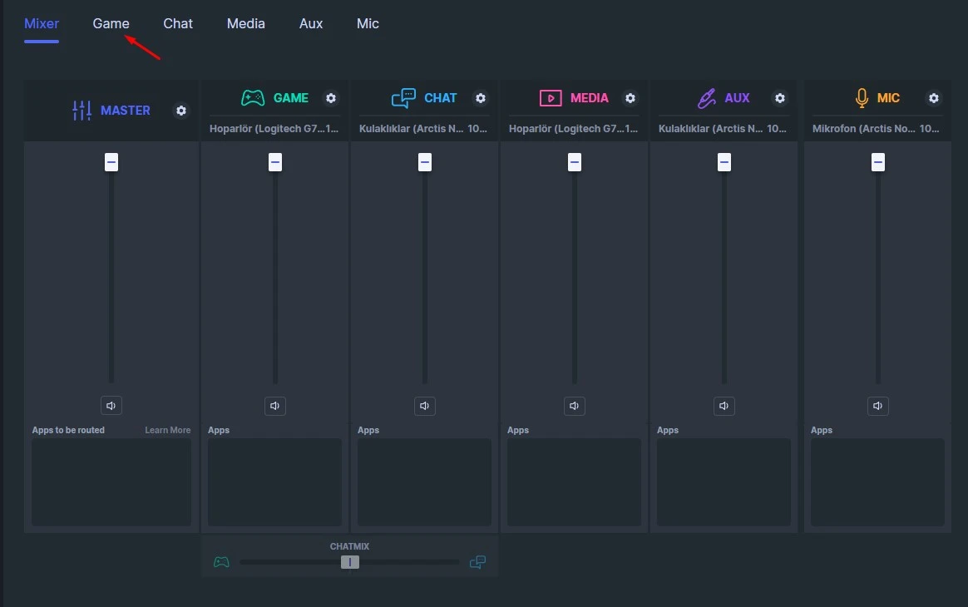Click the Media play icon in header
This screenshot has height=607, width=968.
tap(551, 98)
